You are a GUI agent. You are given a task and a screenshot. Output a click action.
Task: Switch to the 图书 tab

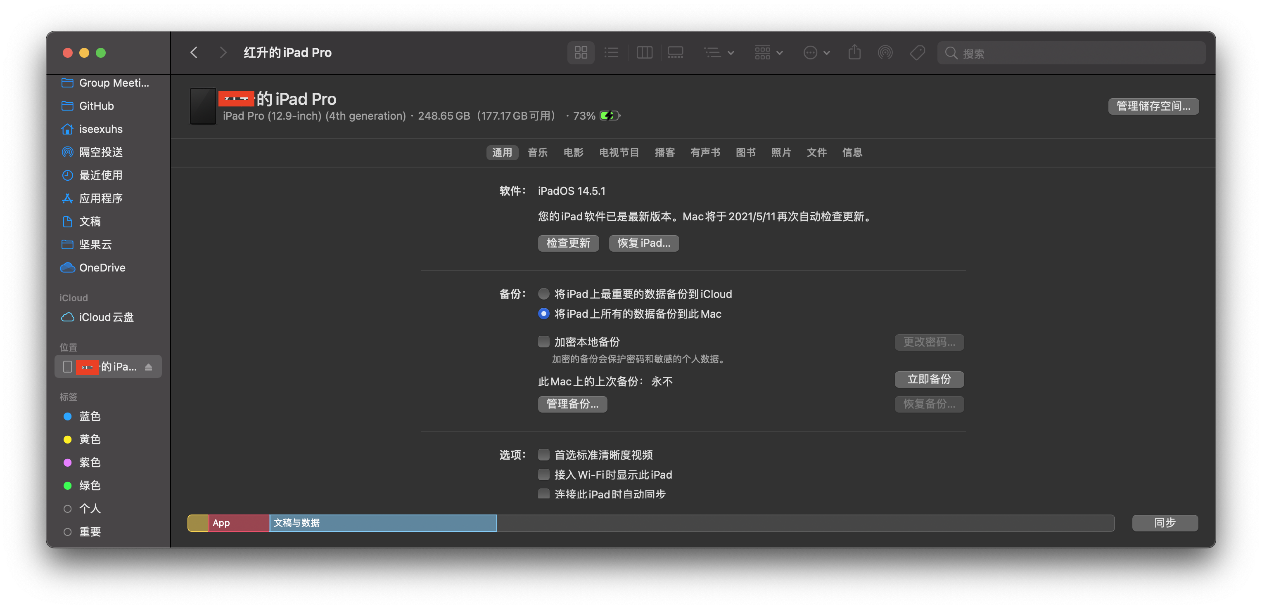[745, 152]
